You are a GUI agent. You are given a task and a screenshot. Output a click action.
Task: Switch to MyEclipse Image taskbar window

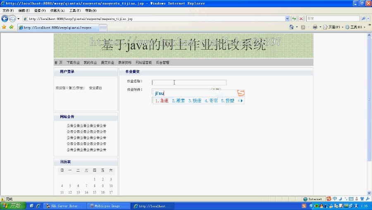pos(109,206)
